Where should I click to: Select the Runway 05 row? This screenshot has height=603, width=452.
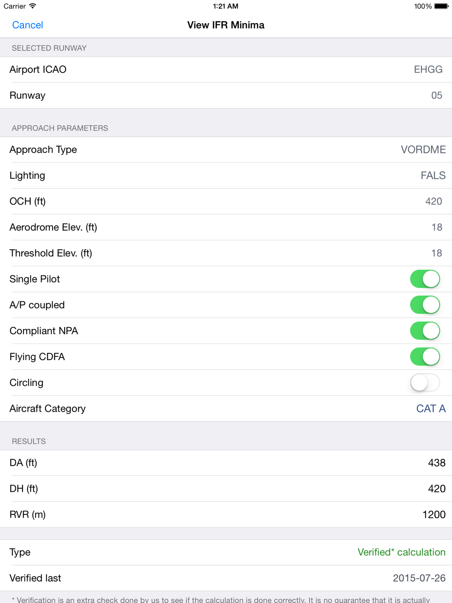coord(226,95)
